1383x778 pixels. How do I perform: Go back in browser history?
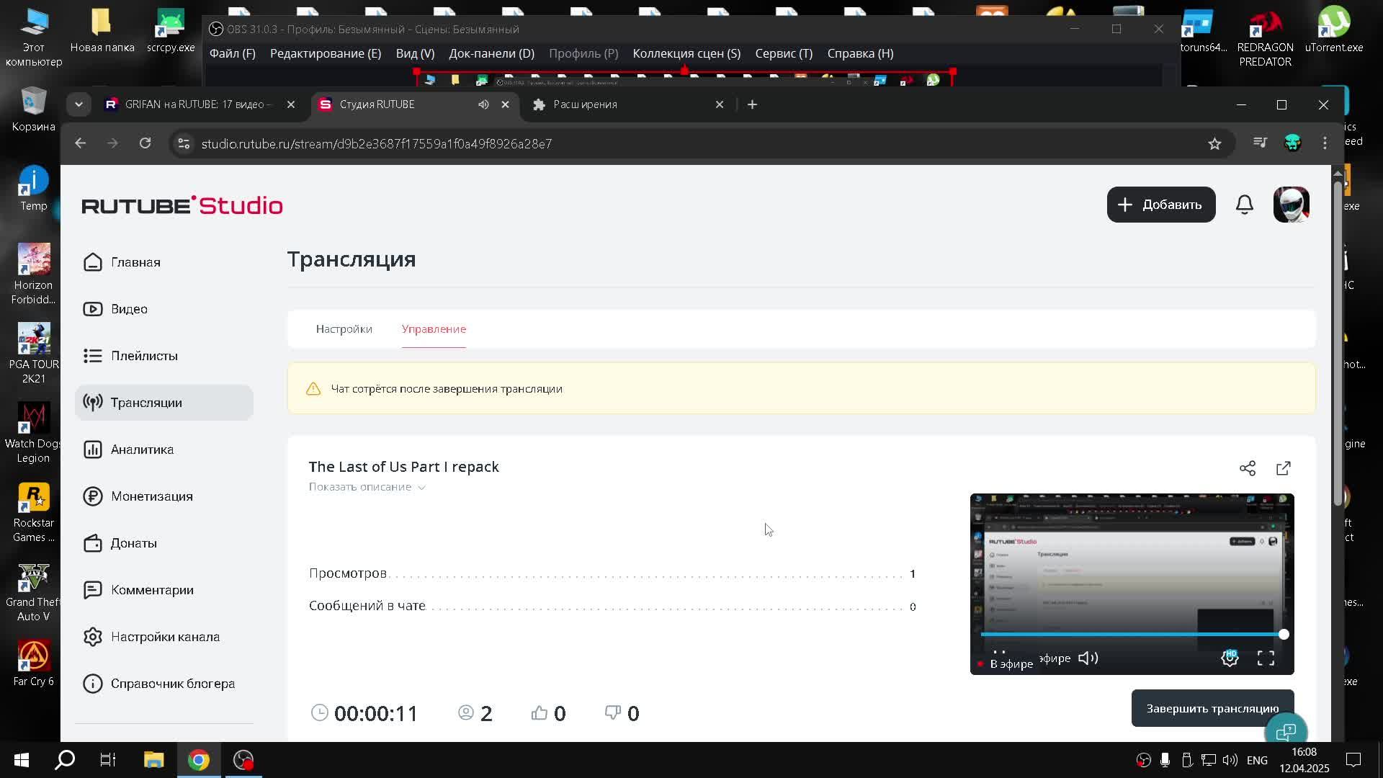pyautogui.click(x=80, y=143)
